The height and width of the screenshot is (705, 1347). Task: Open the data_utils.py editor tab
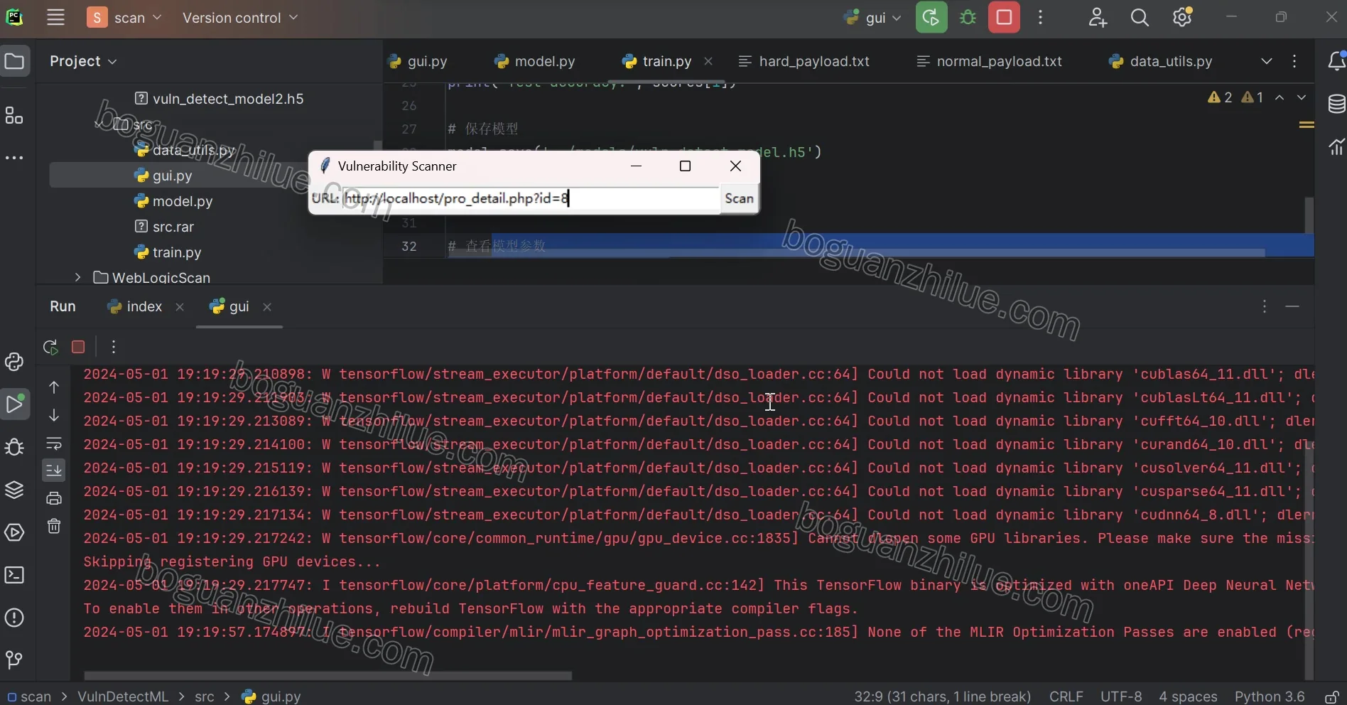(x=1161, y=61)
